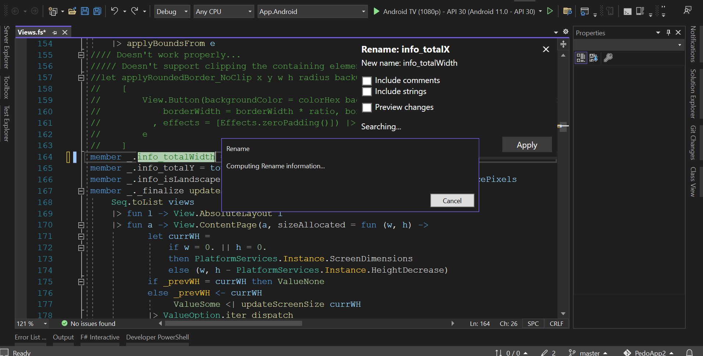Click the Find in Files folder icon
The image size is (703, 356).
(x=567, y=11)
